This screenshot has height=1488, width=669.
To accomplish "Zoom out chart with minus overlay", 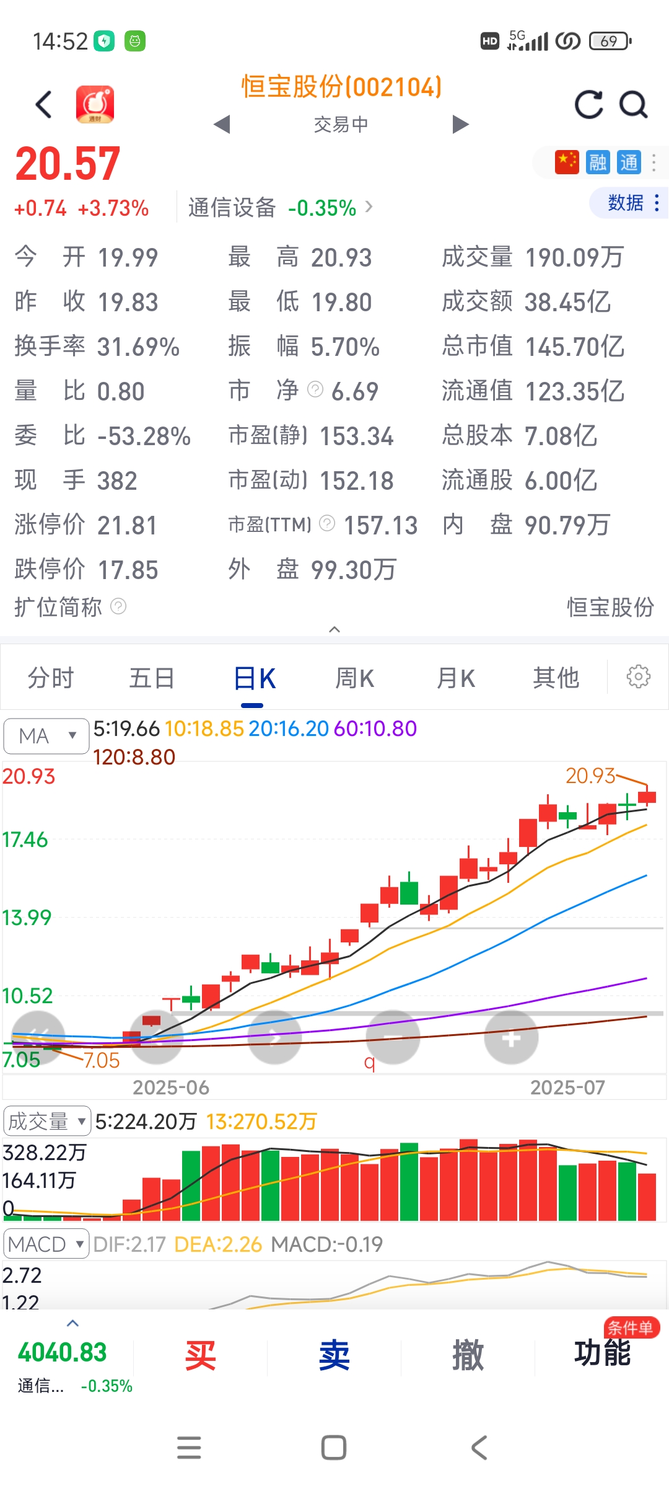I will point(393,1037).
